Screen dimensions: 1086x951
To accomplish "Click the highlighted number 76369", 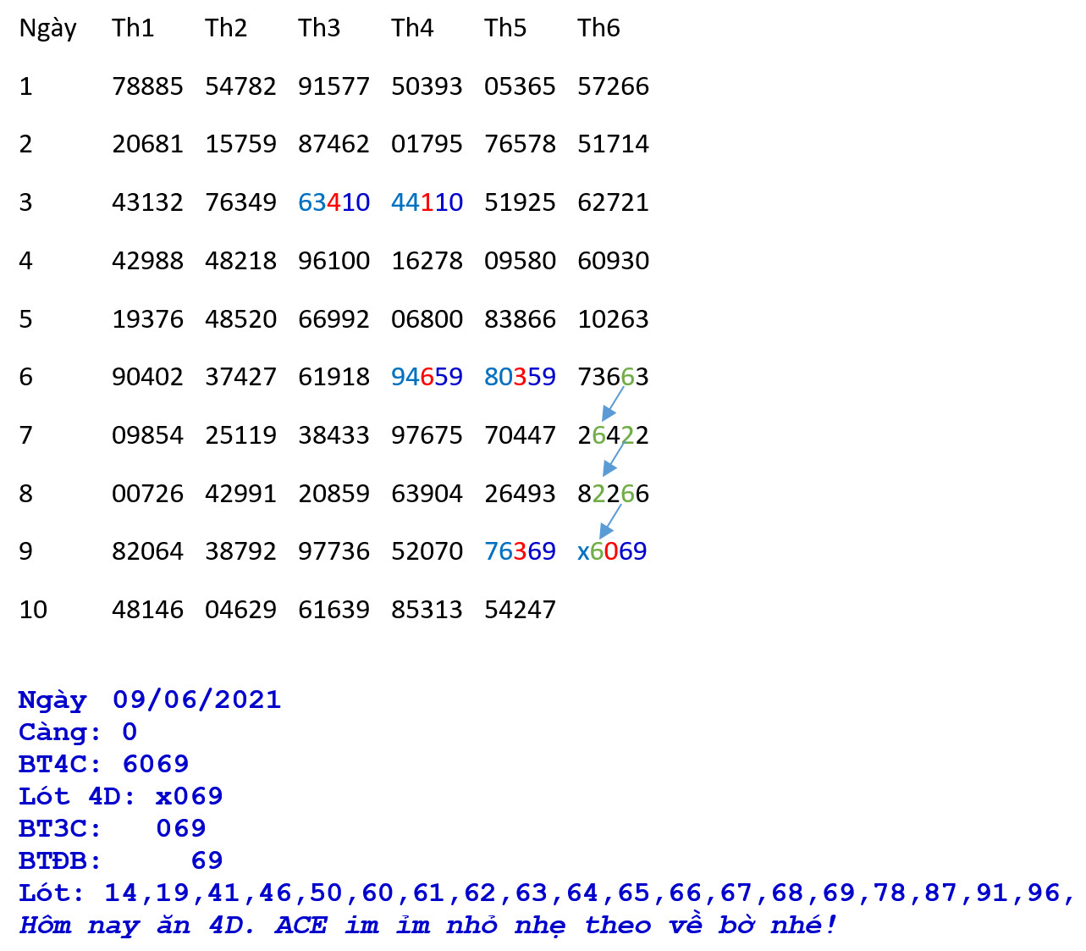I will click(x=520, y=551).
